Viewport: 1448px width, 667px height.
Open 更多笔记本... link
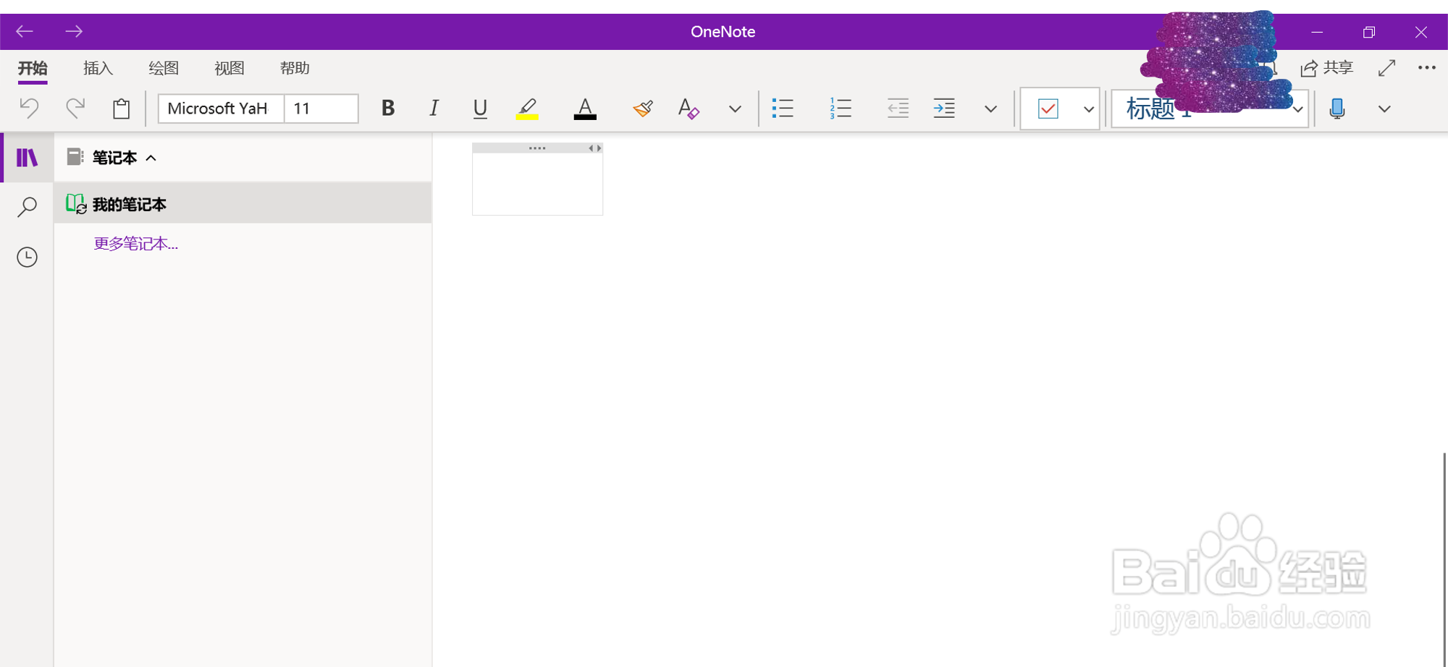click(x=136, y=243)
